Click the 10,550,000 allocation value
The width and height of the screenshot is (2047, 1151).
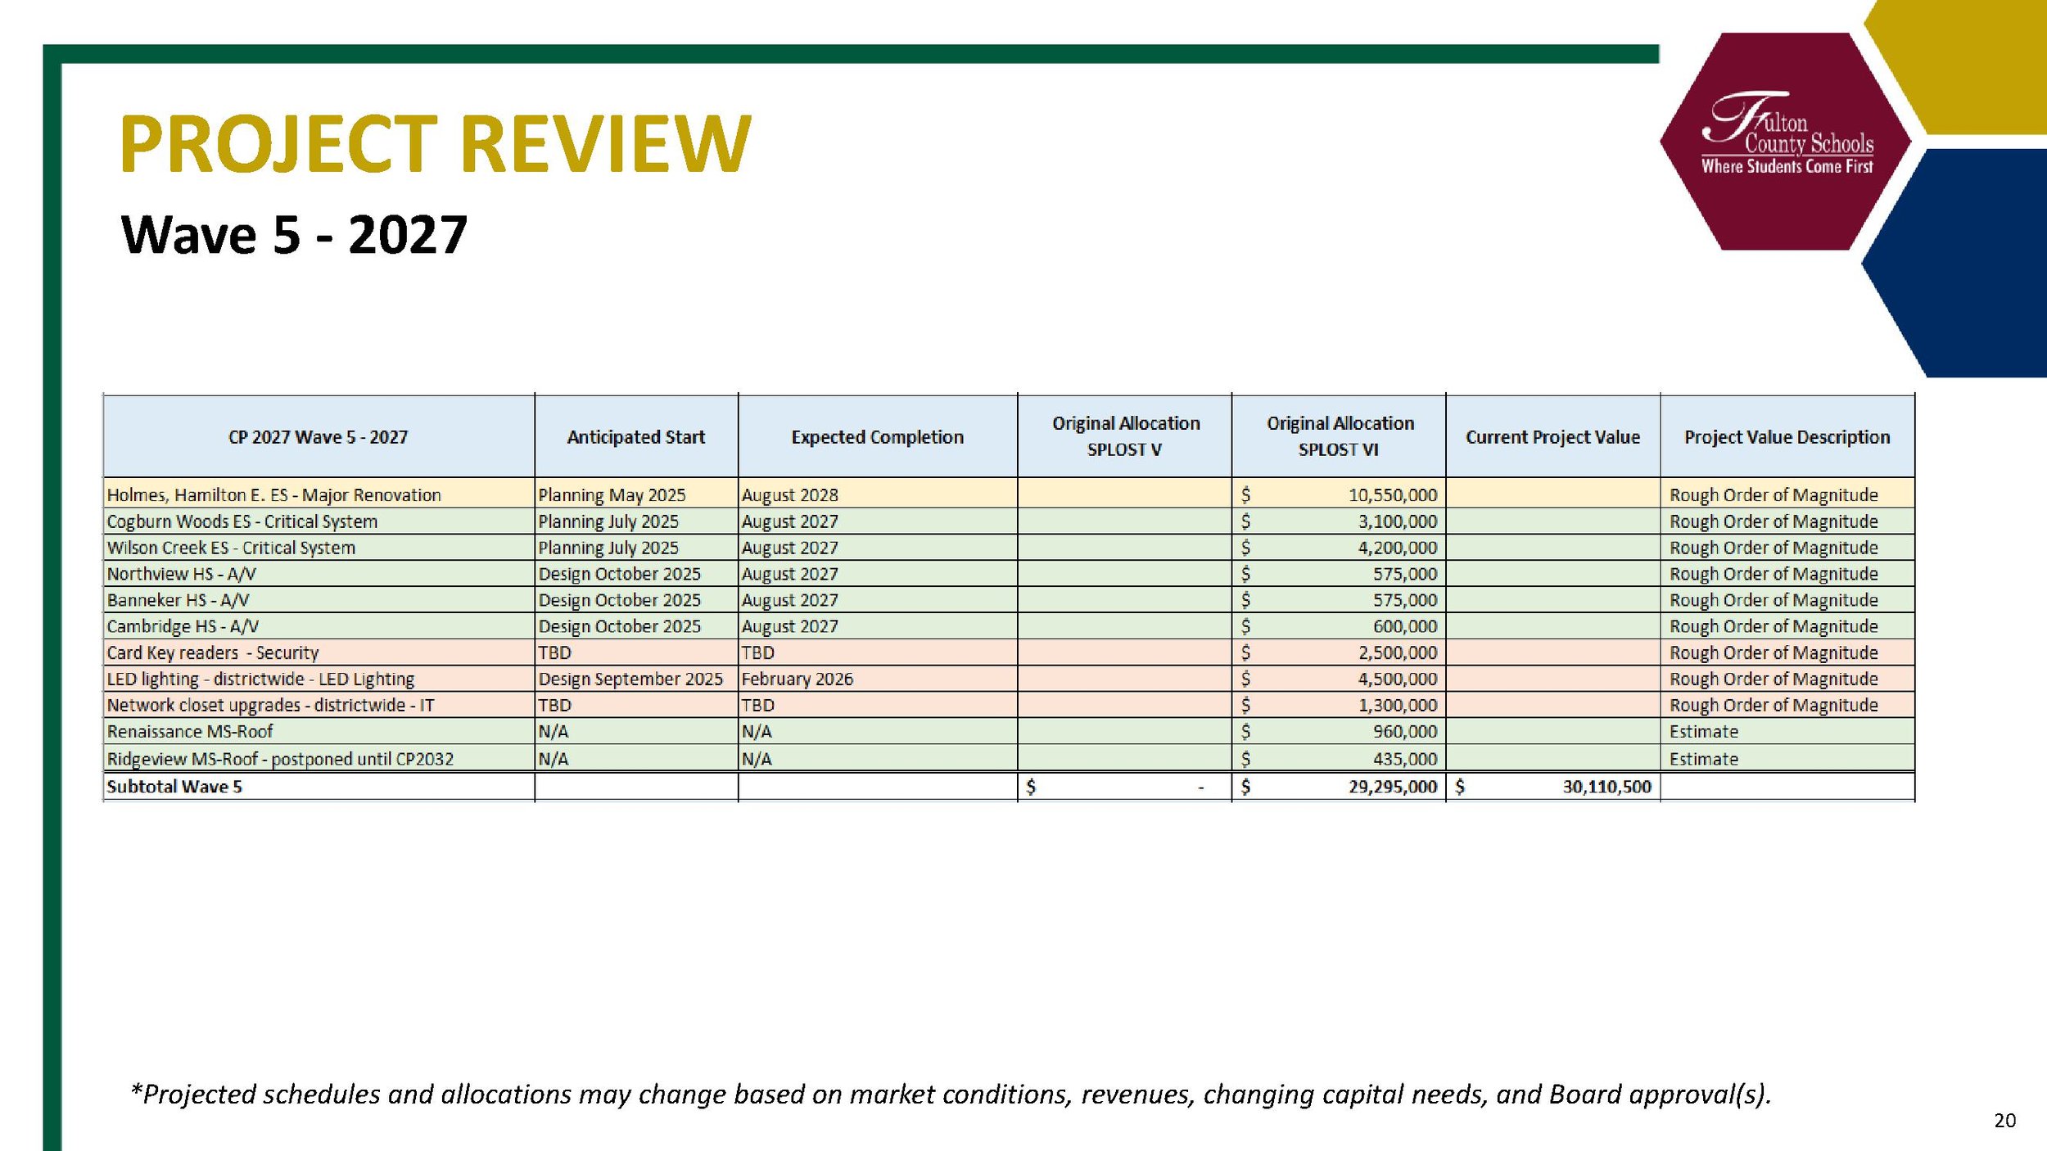[1393, 495]
